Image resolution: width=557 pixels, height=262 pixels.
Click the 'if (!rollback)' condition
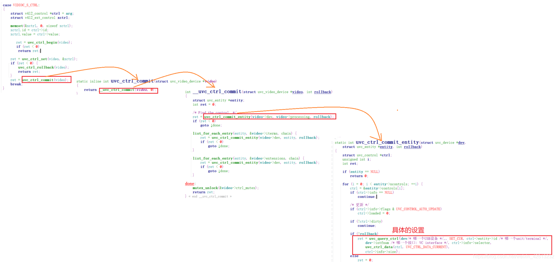click(364, 234)
